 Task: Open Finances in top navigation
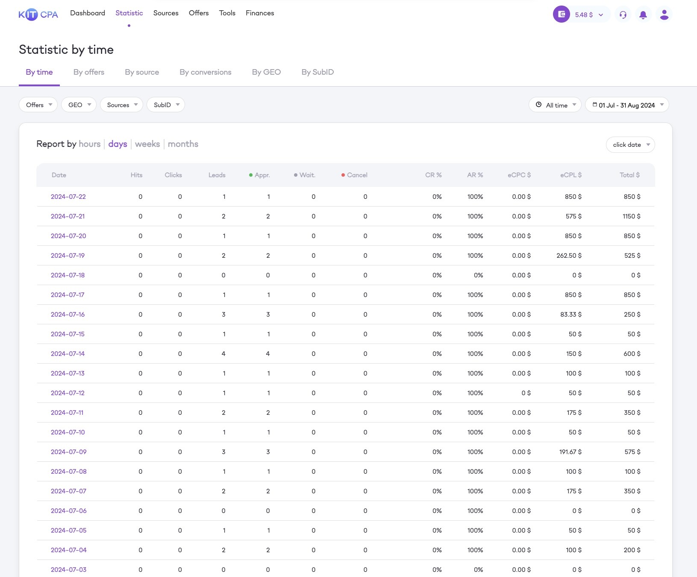click(260, 13)
